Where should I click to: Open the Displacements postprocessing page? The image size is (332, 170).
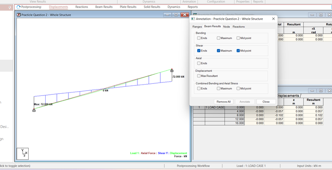pyautogui.click(x=59, y=7)
